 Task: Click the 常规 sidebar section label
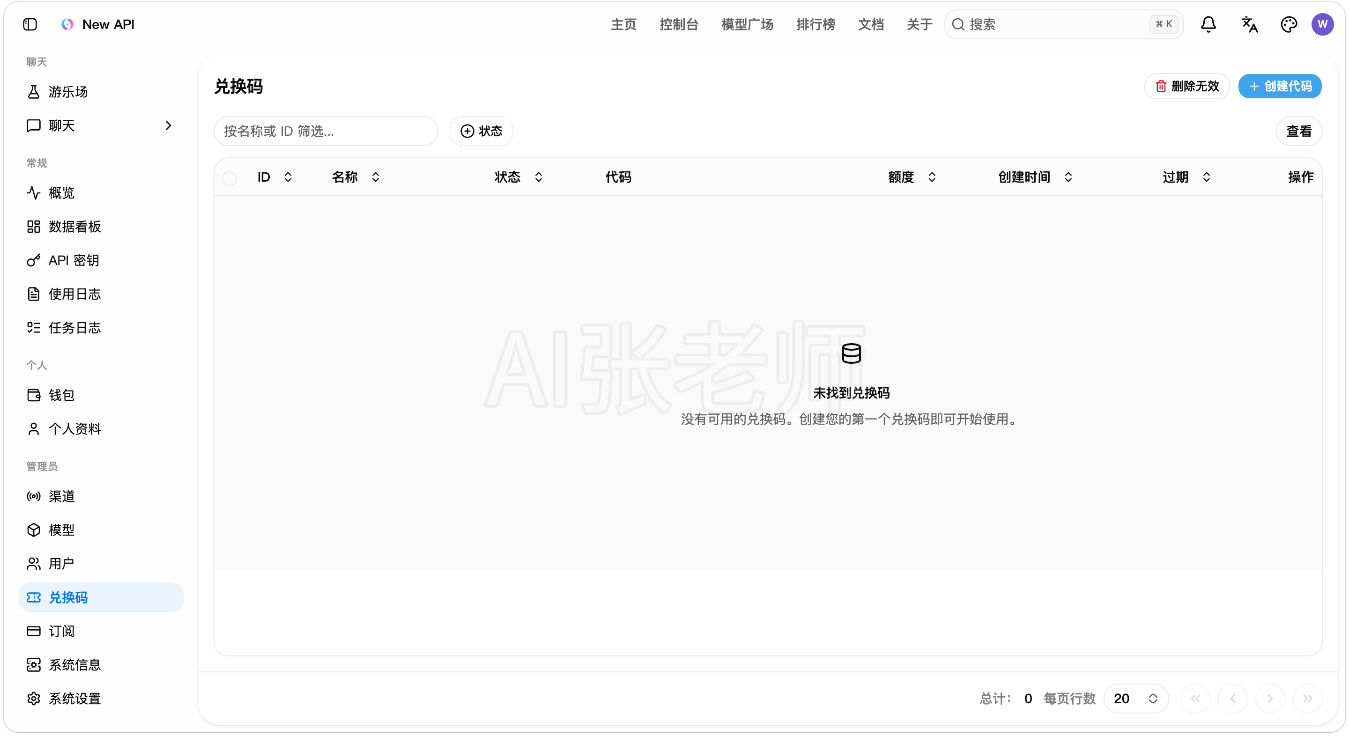coord(37,163)
